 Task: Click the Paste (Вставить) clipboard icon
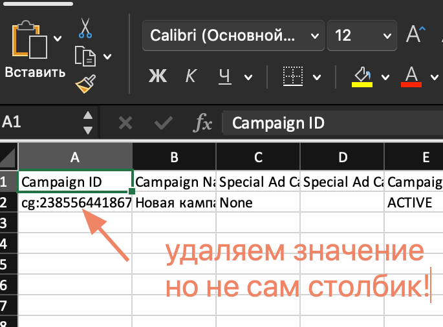pyautogui.click(x=29, y=39)
